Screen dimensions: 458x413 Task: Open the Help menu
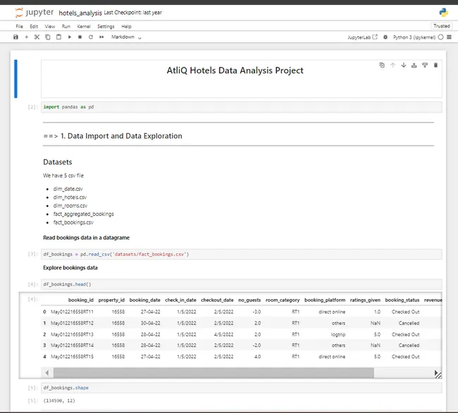tap(126, 26)
